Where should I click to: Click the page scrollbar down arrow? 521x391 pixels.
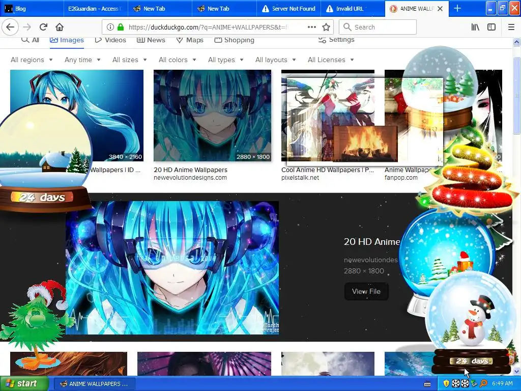(516, 371)
